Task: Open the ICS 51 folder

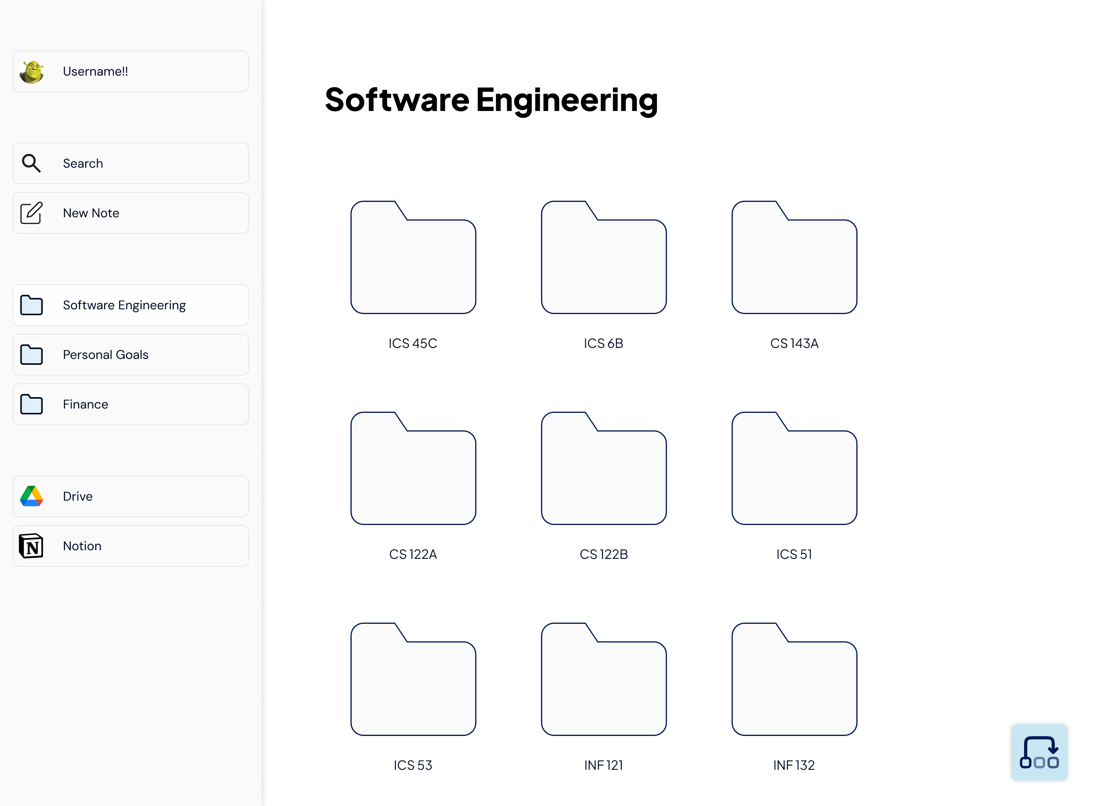Action: coord(795,468)
